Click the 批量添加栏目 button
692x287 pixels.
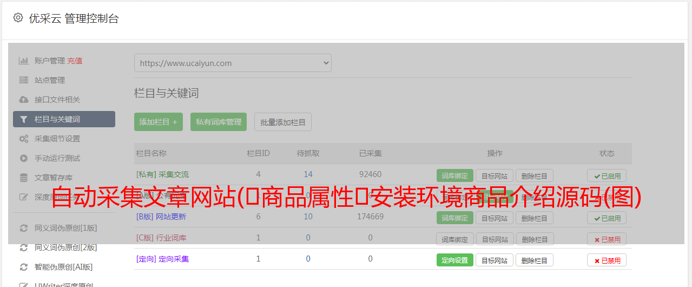coord(283,122)
